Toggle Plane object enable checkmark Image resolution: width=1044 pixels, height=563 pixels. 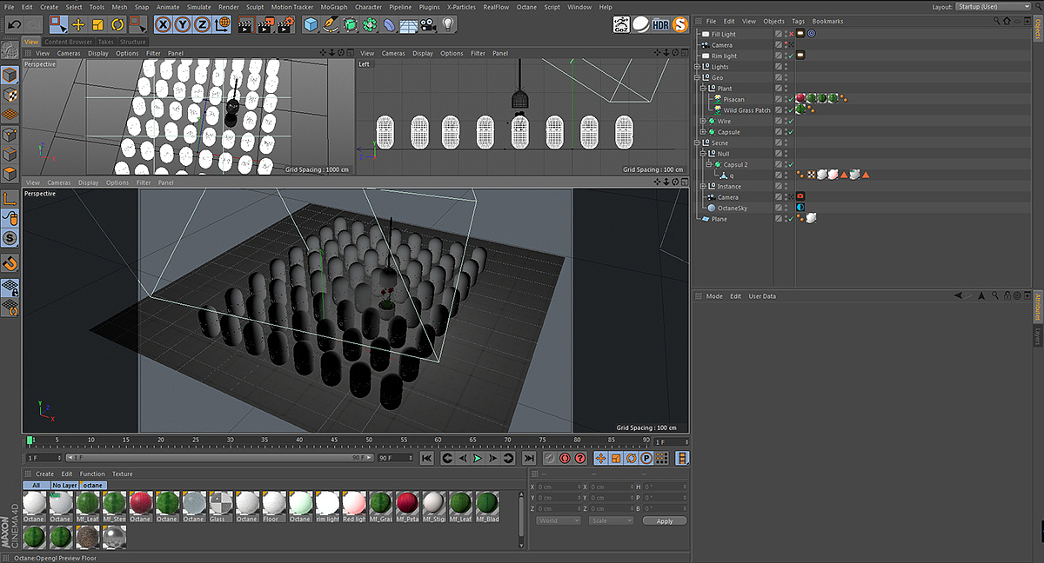tap(790, 219)
